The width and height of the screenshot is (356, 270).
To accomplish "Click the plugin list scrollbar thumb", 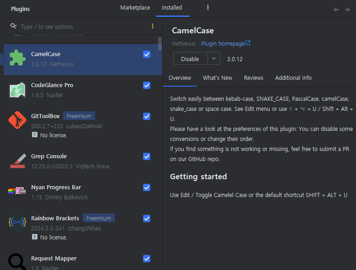I will point(160,43).
